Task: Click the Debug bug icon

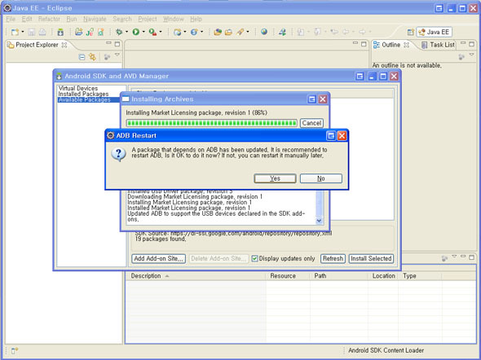Action: pos(119,32)
